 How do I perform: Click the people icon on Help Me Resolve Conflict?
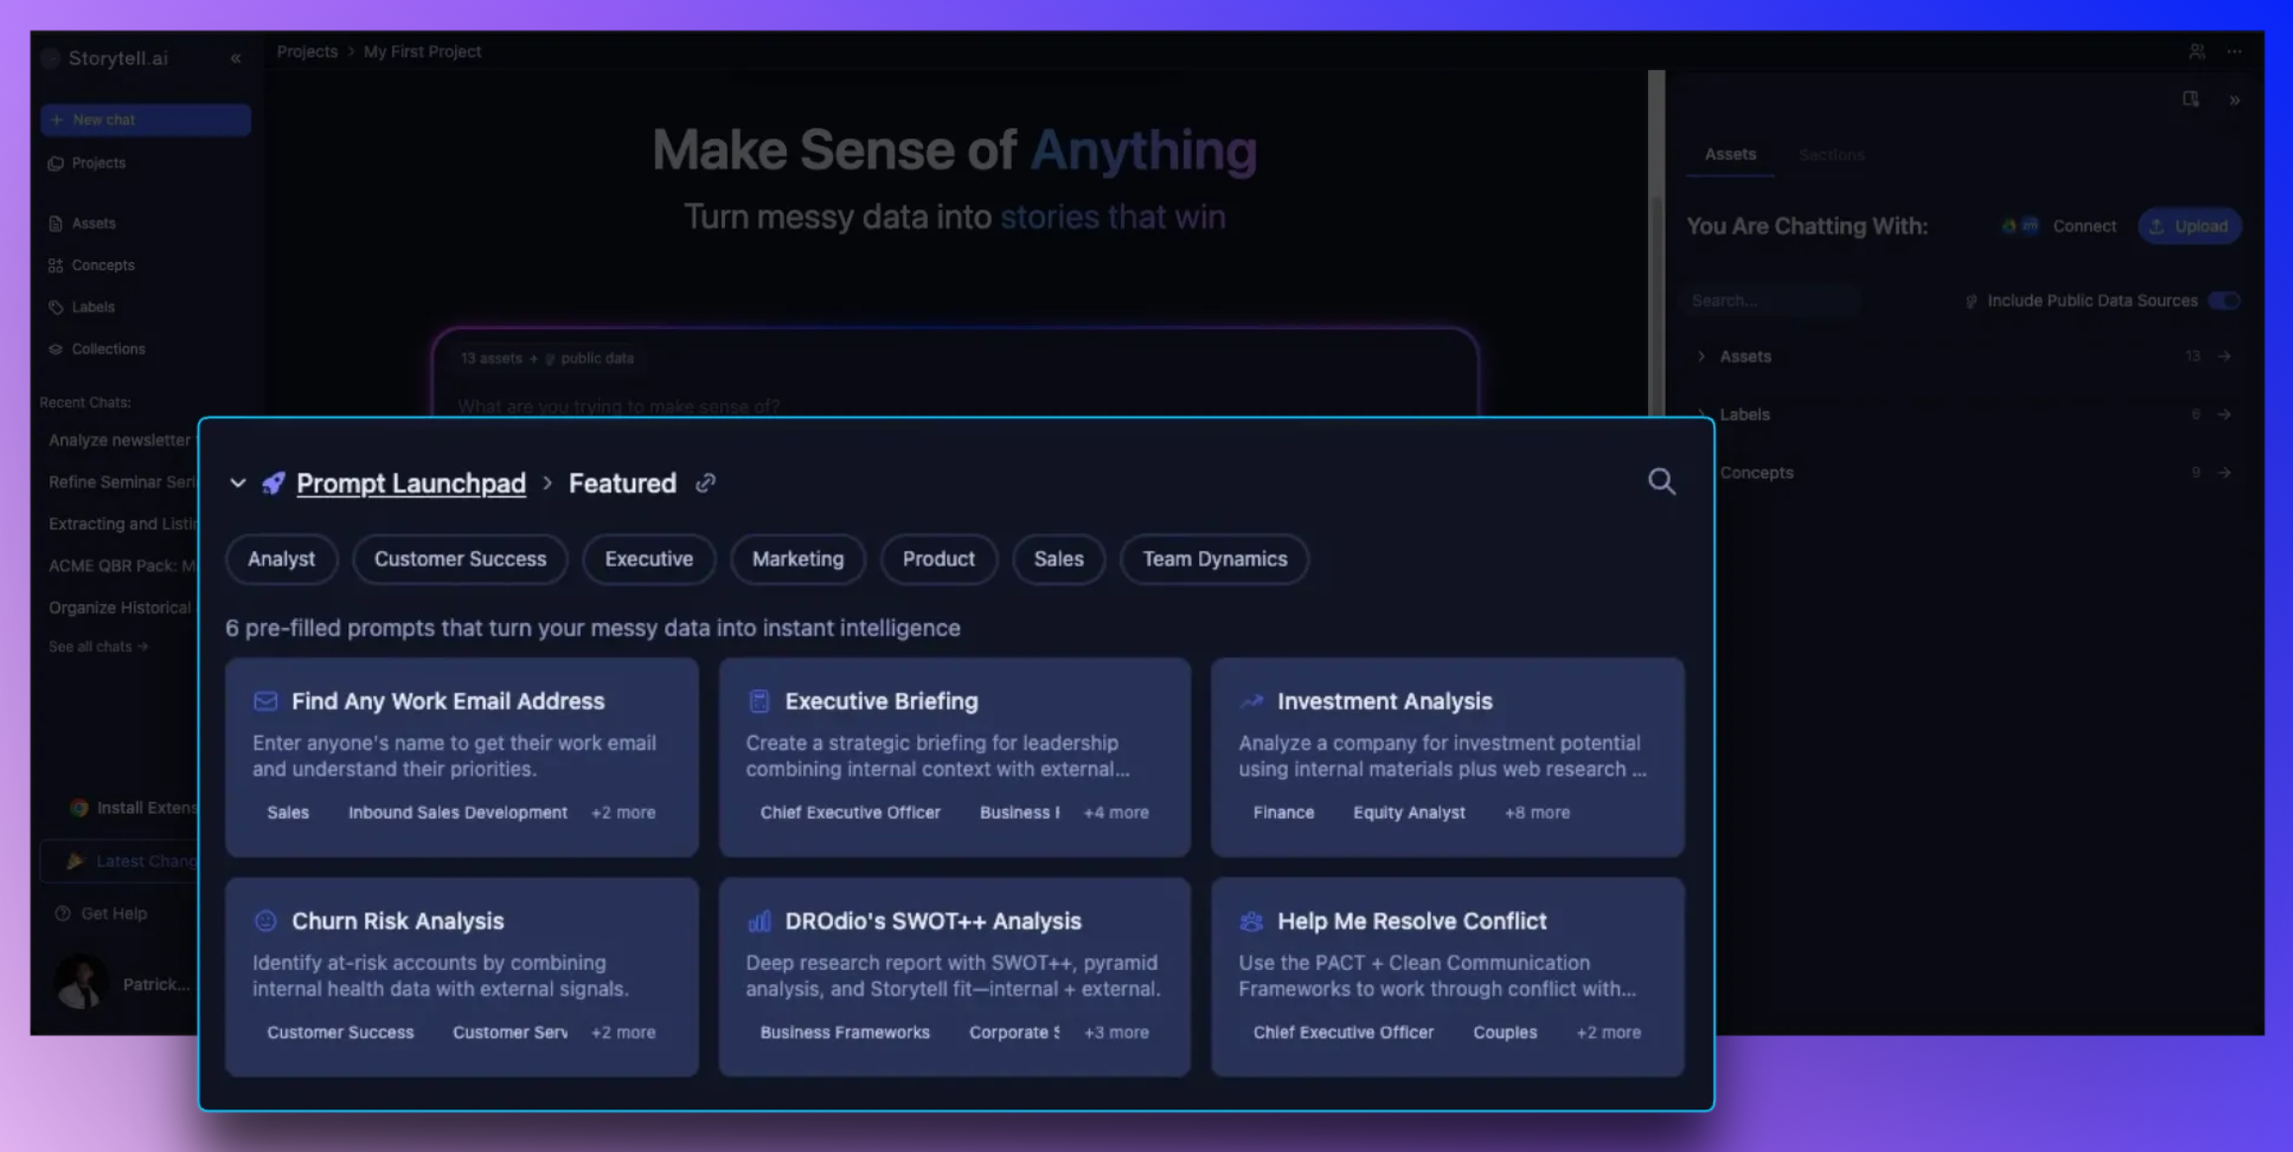click(x=1251, y=922)
